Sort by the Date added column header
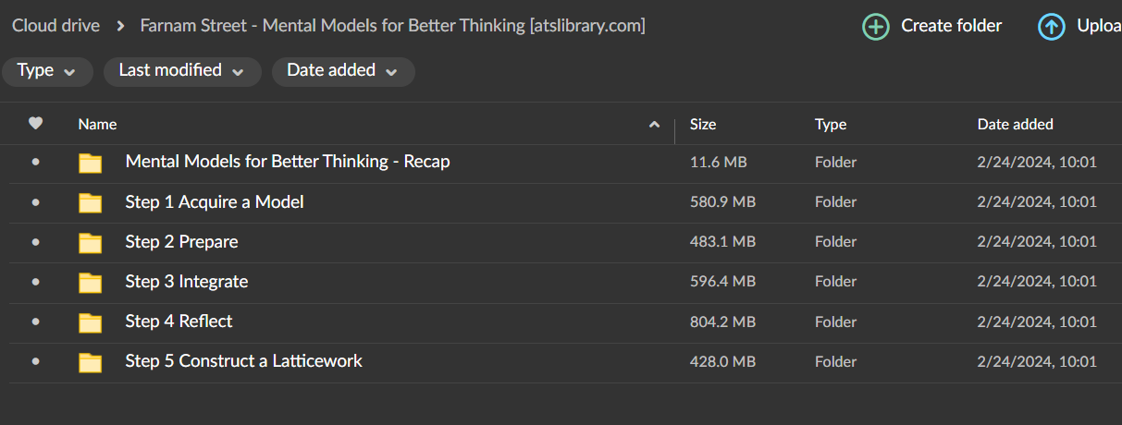 pos(1016,124)
